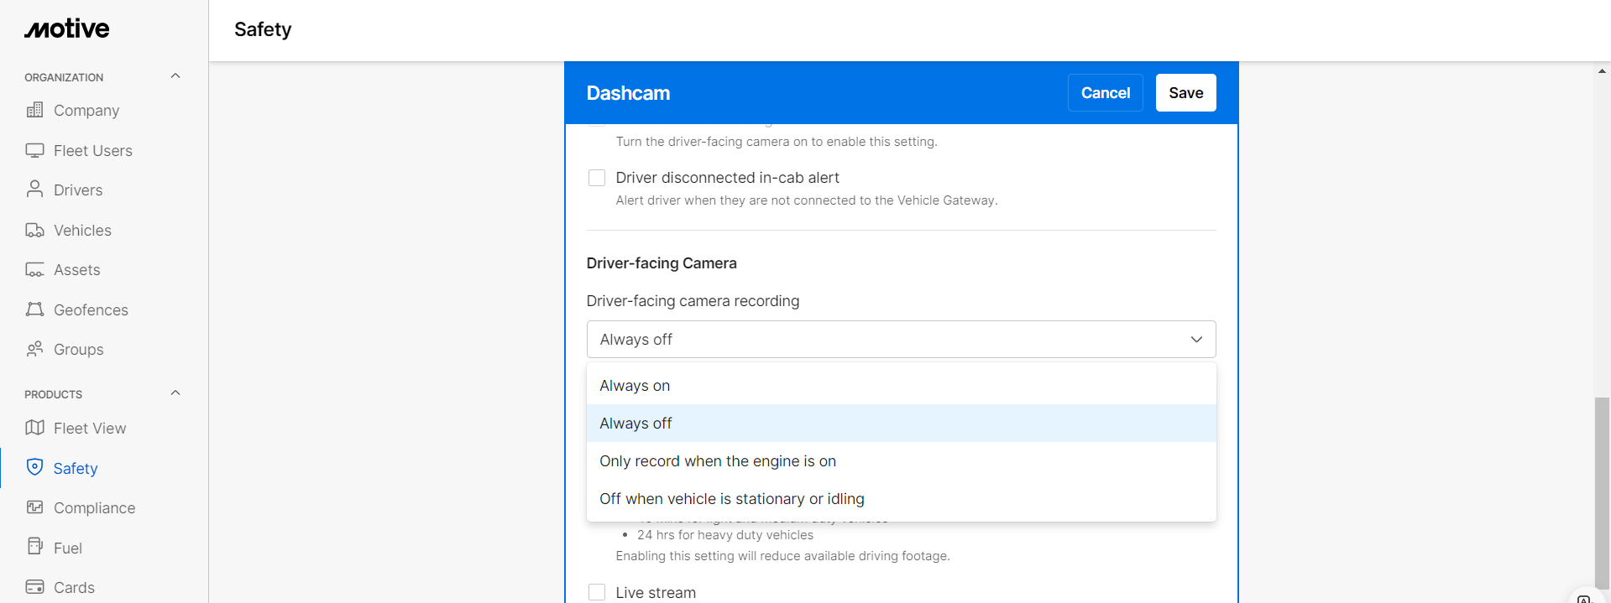Screen dimensions: 1611x603
Task: Pick Off when vehicle is stationary or idling
Action: point(732,499)
